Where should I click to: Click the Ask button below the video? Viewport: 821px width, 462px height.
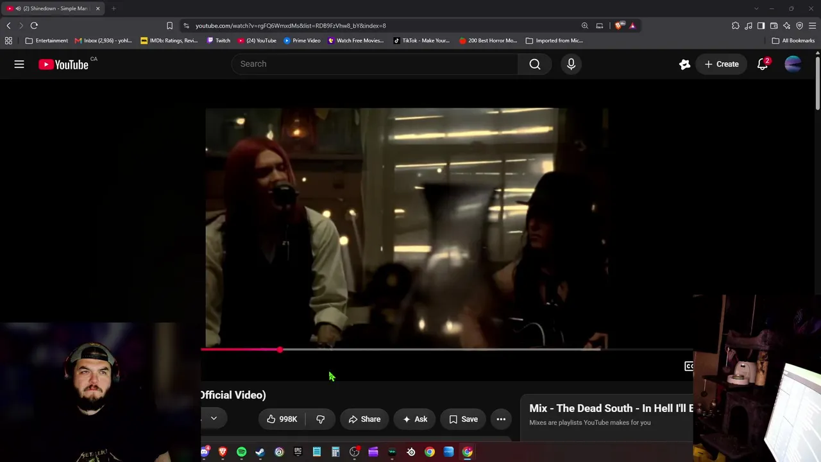(415, 419)
